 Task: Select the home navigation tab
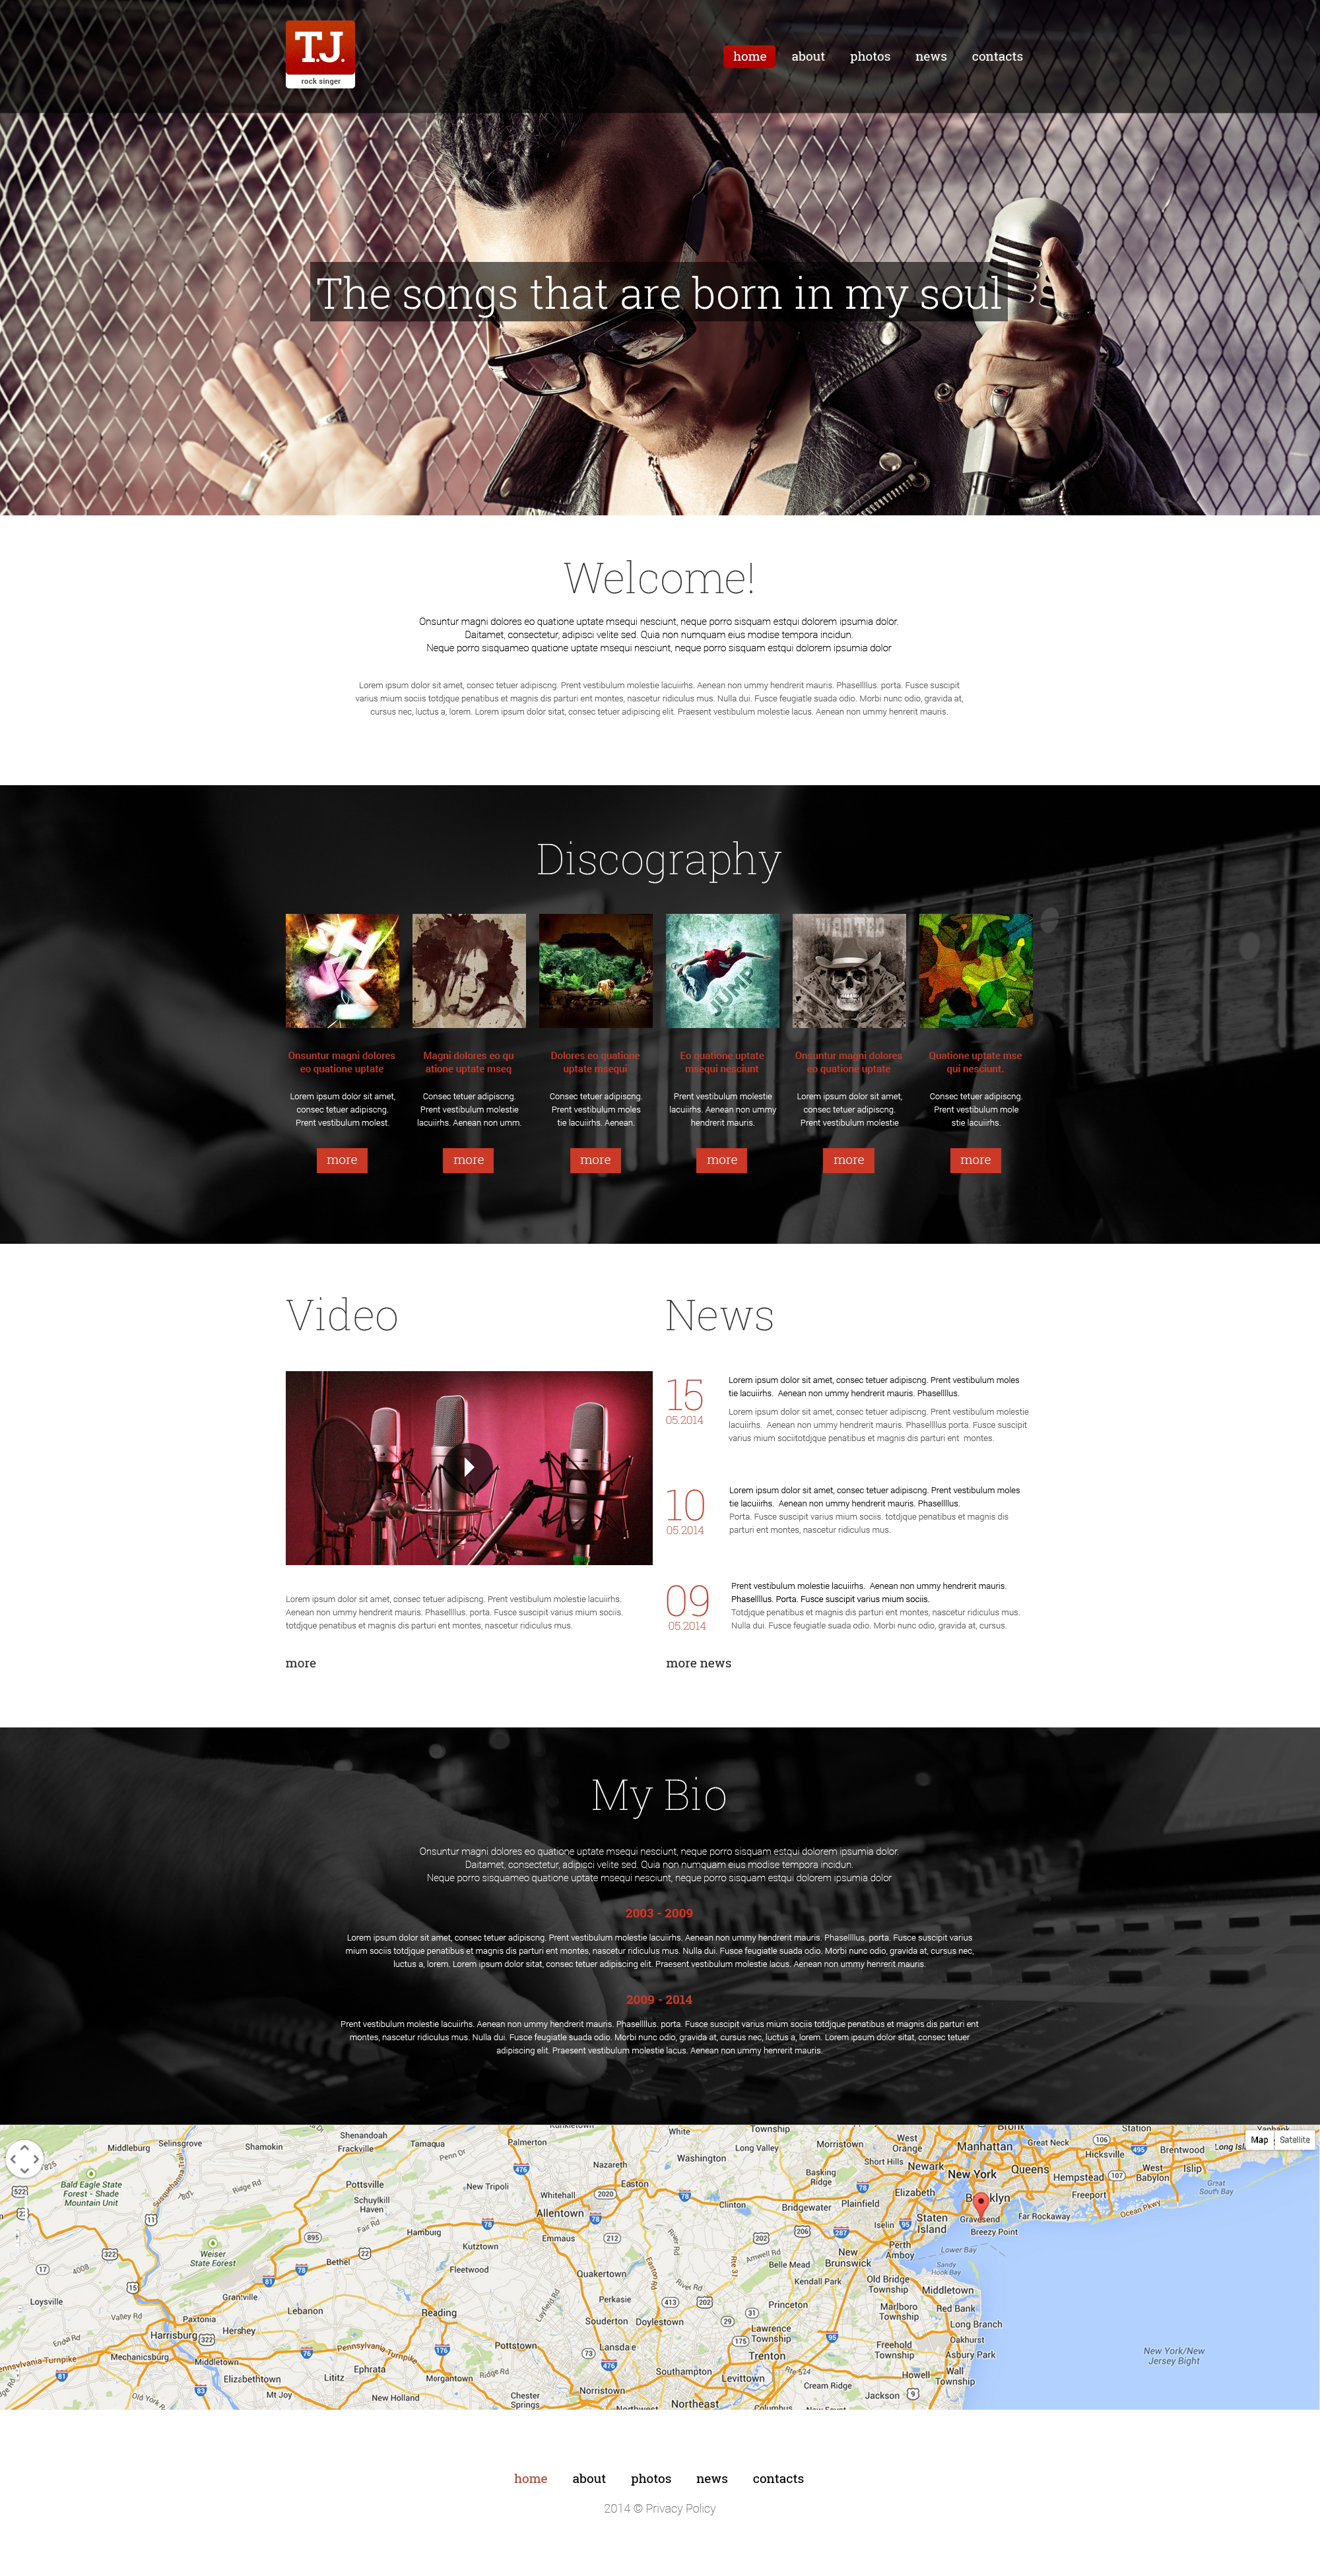(x=749, y=55)
